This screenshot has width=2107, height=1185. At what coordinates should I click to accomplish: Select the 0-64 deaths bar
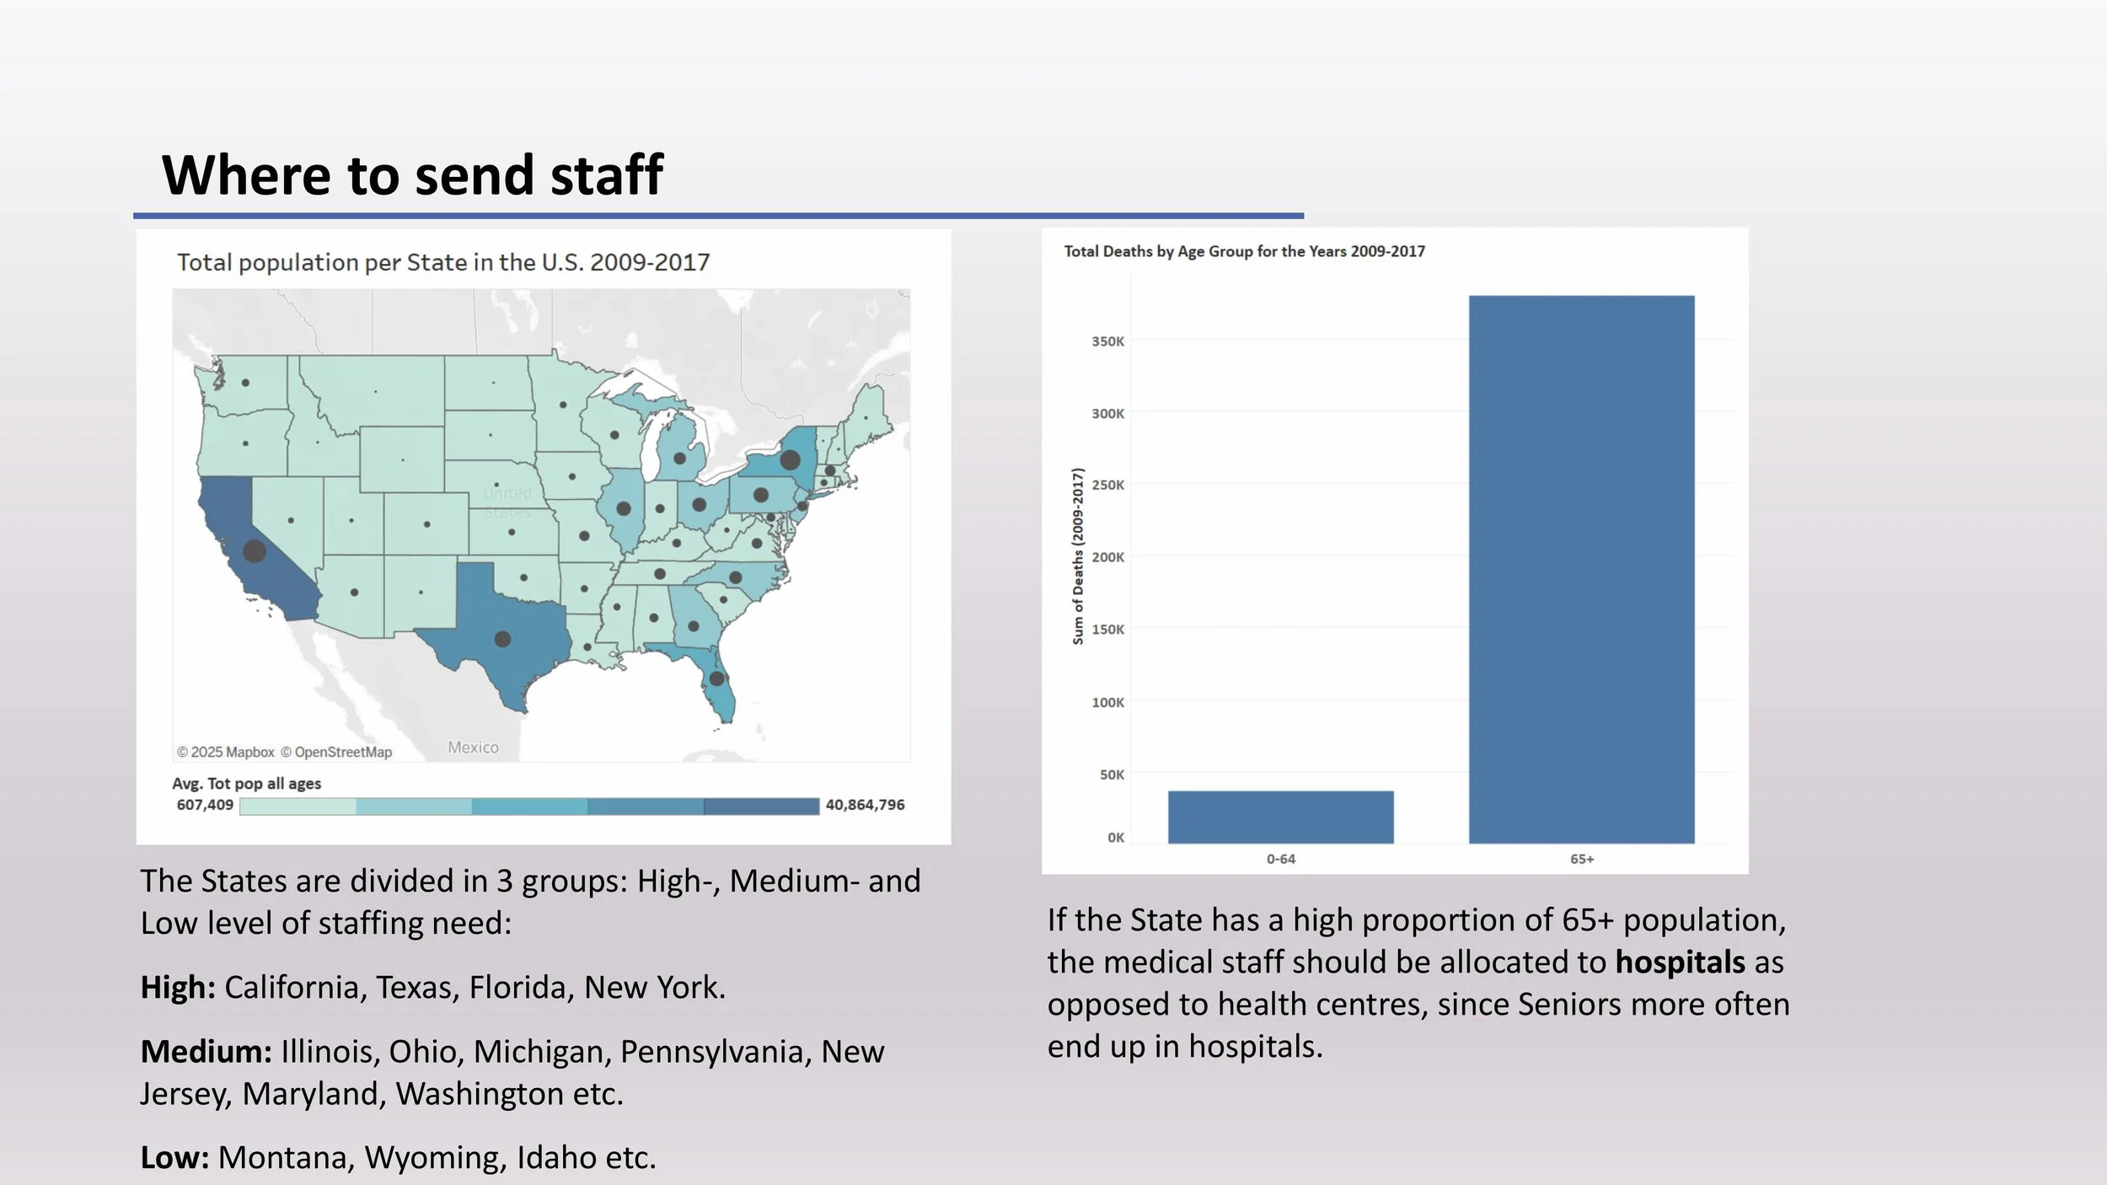pyautogui.click(x=1280, y=817)
